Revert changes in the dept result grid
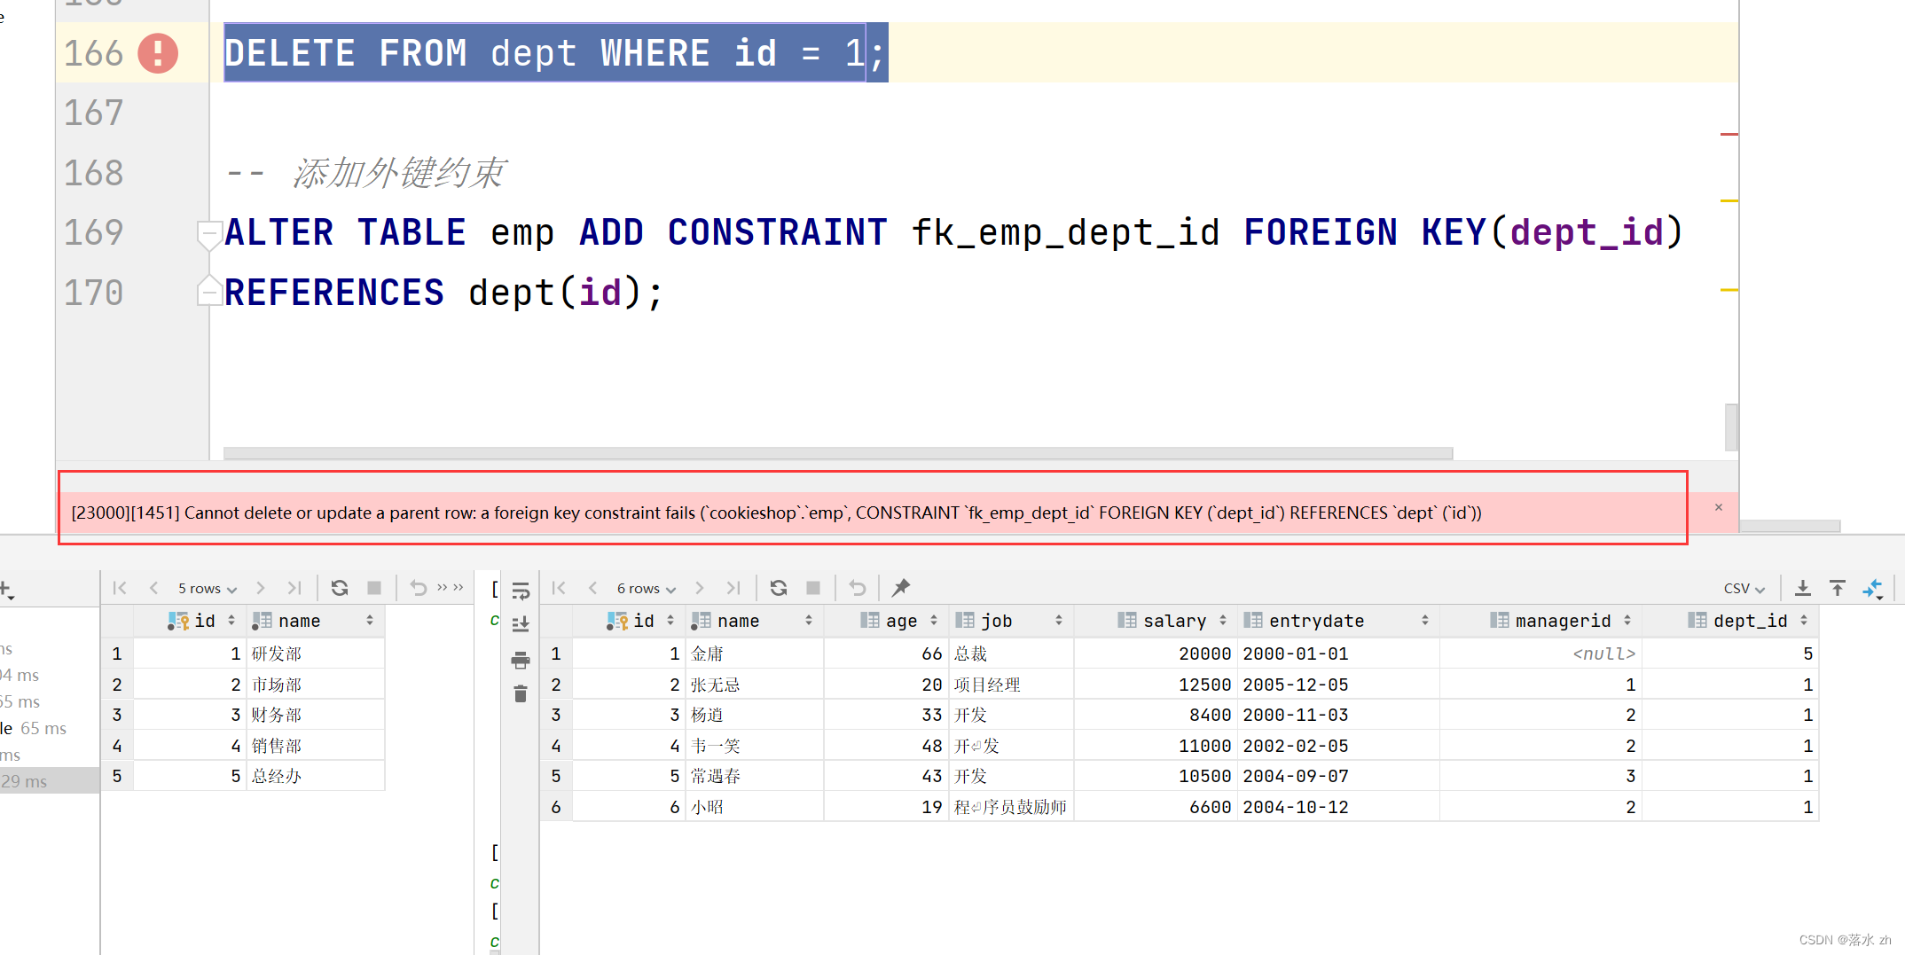This screenshot has width=1905, height=955. point(419,588)
